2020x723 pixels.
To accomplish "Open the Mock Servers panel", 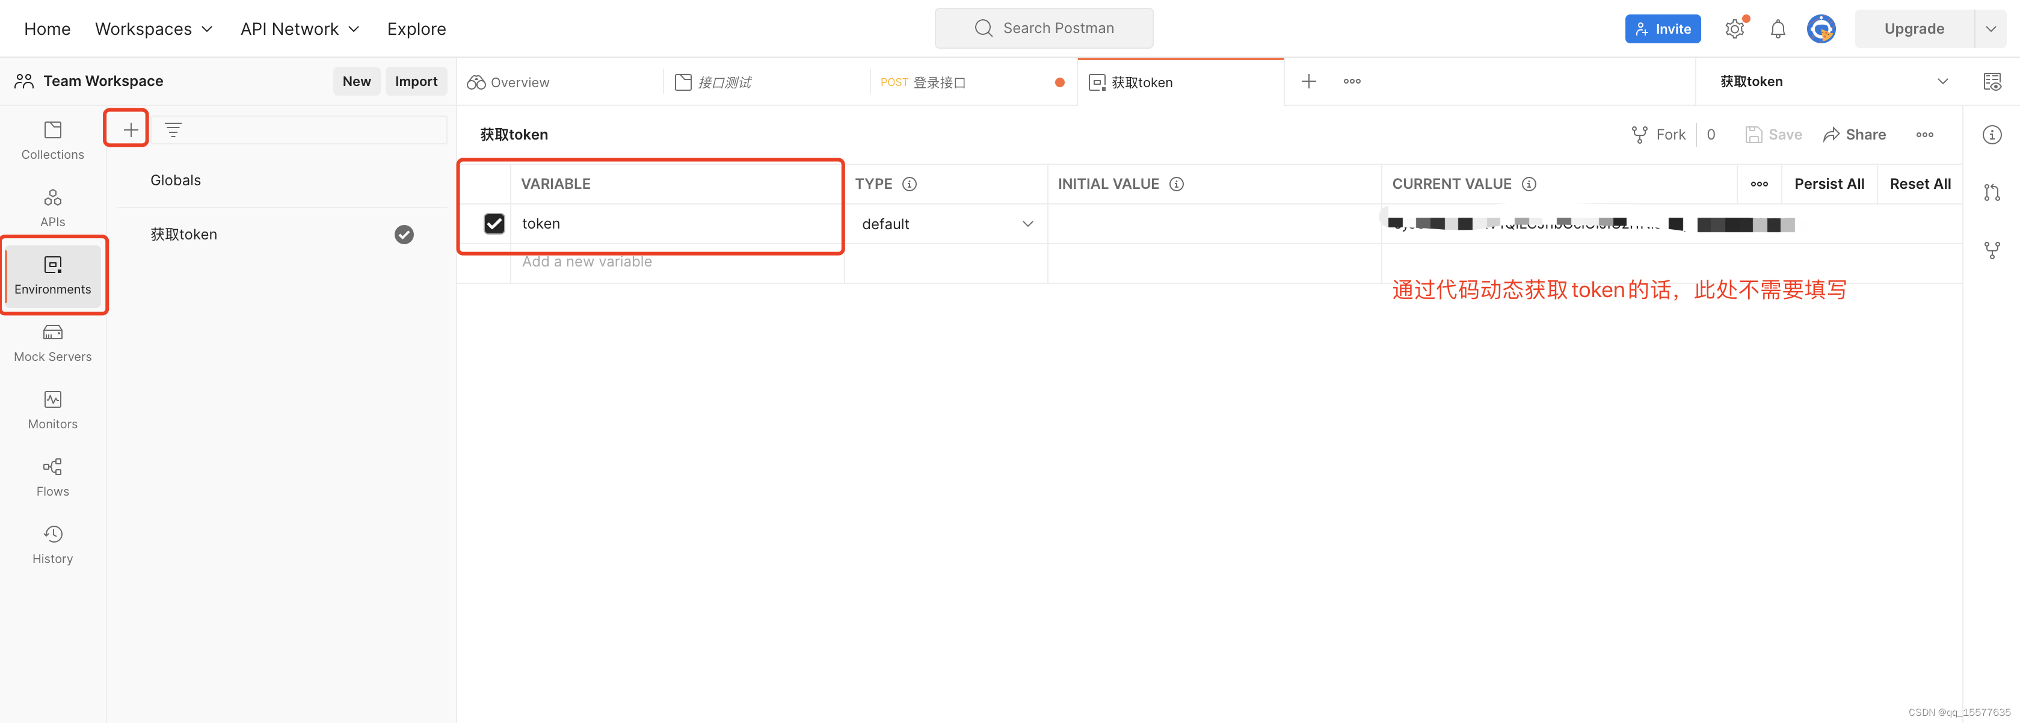I will 52,343.
